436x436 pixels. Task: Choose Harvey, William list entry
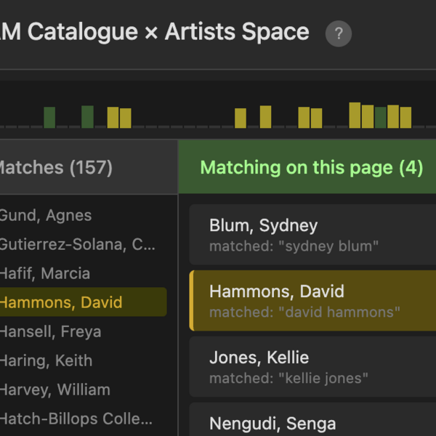click(x=55, y=389)
